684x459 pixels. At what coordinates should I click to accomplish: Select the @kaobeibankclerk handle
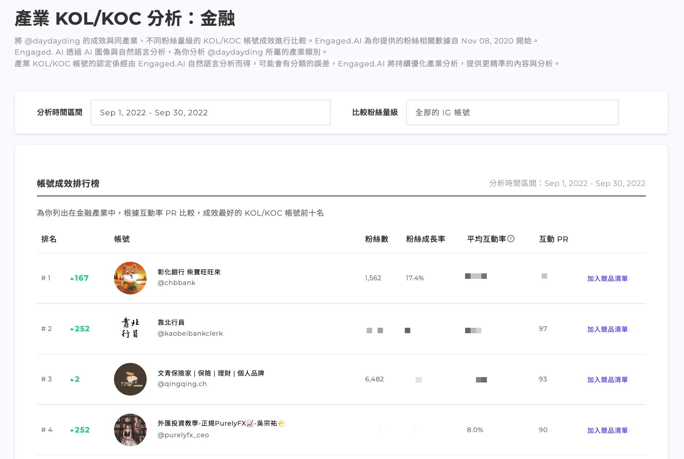[x=190, y=334]
